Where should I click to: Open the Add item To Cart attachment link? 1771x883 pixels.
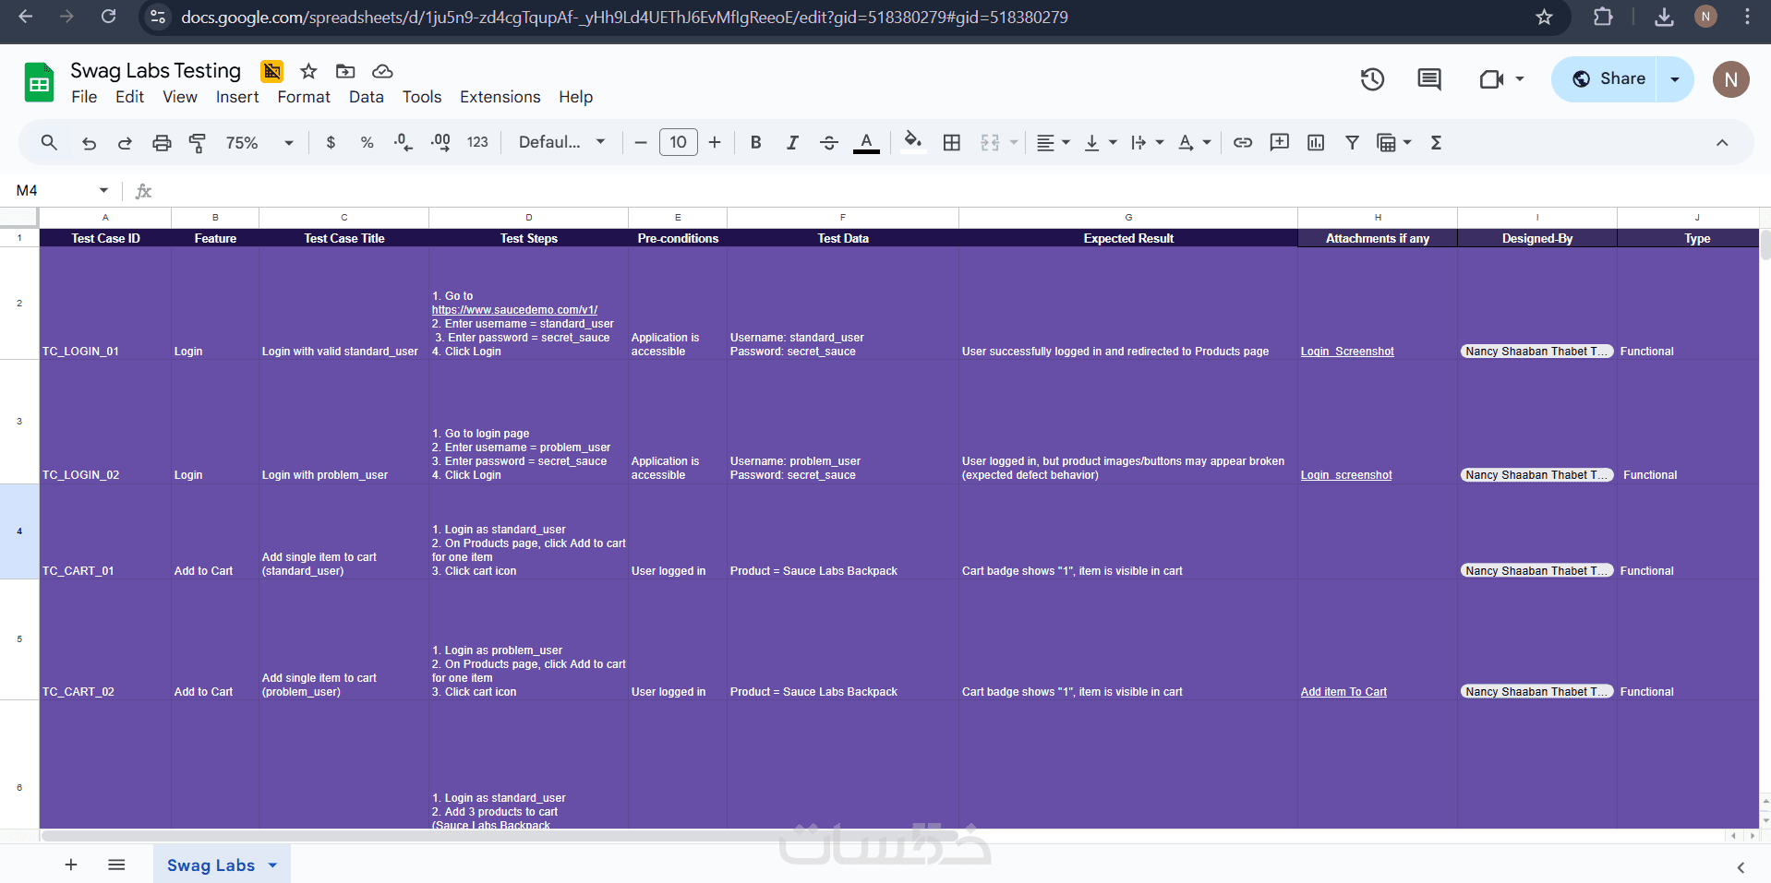(x=1343, y=692)
